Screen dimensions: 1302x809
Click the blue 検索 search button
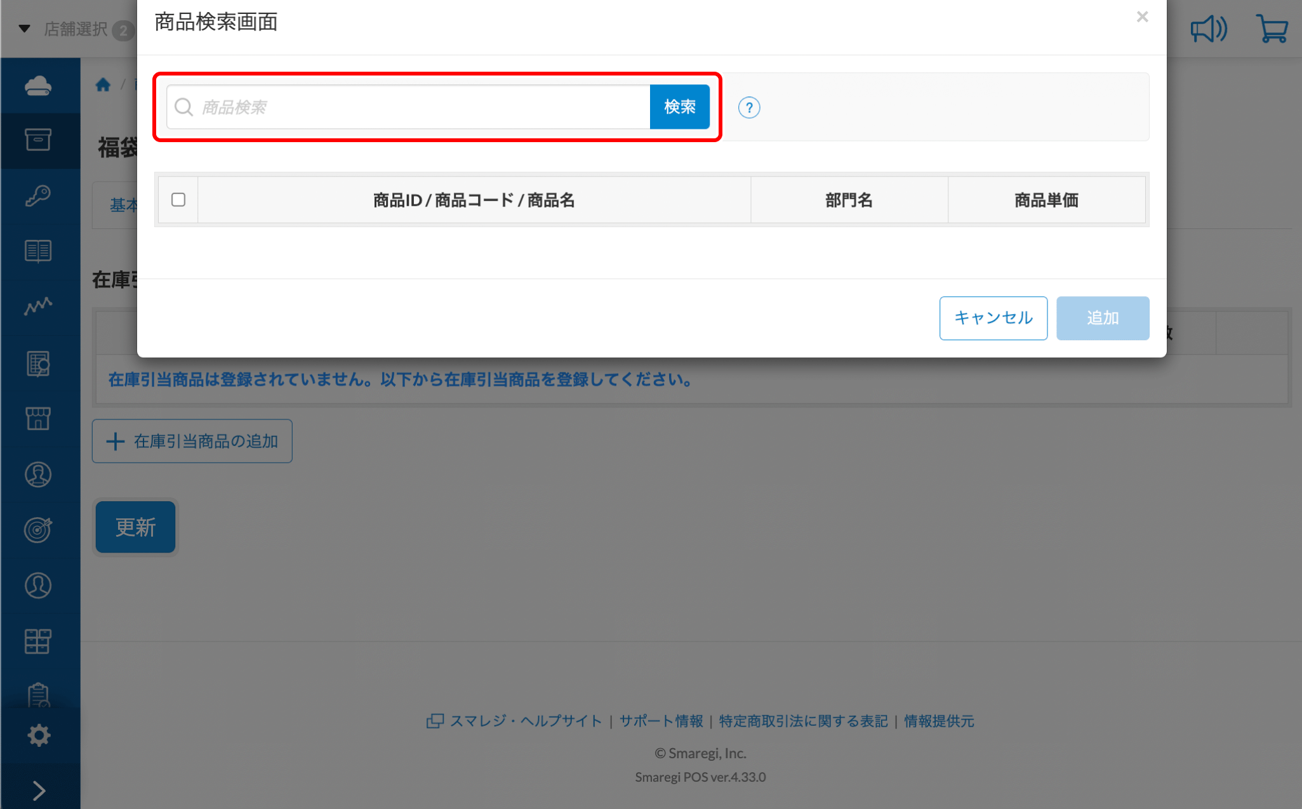pos(679,107)
